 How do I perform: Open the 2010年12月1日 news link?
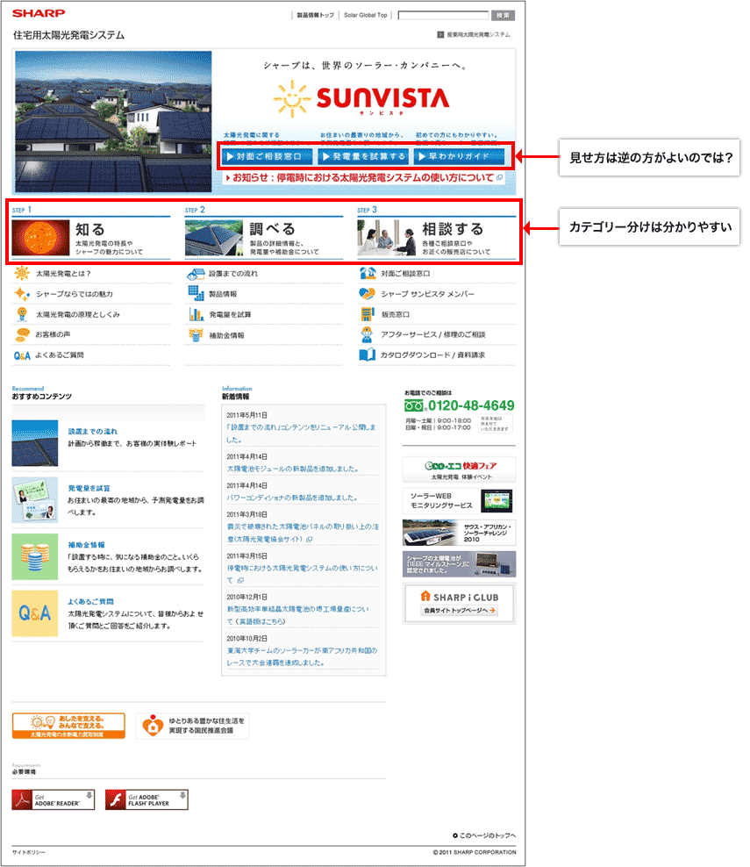tap(297, 615)
